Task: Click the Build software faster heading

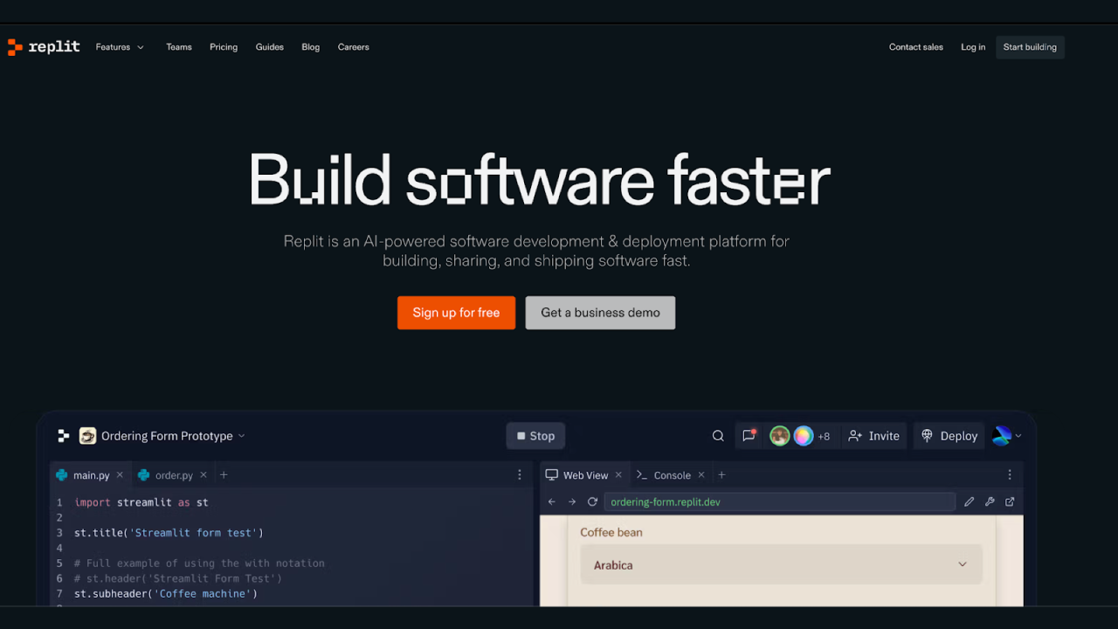Action: pyautogui.click(x=539, y=179)
